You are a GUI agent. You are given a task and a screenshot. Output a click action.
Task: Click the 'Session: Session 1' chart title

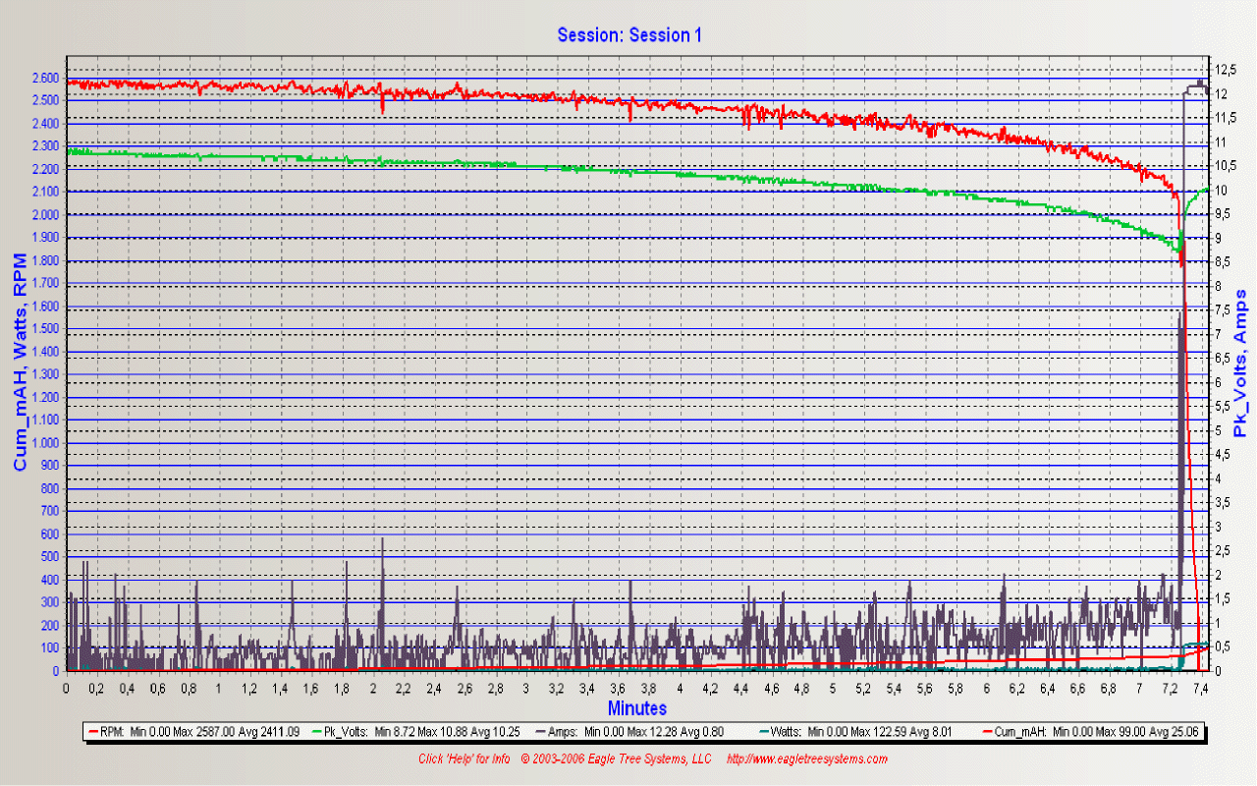click(x=629, y=35)
